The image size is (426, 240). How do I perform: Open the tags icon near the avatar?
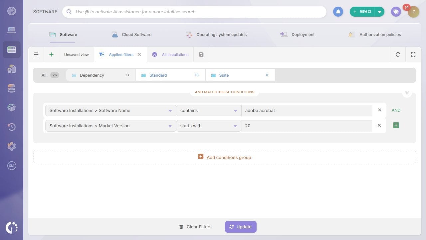tap(396, 12)
